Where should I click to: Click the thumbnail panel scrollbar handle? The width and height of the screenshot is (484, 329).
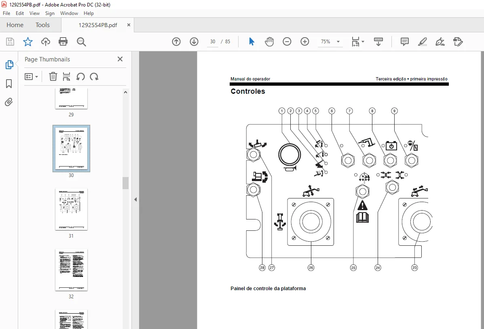(x=125, y=183)
